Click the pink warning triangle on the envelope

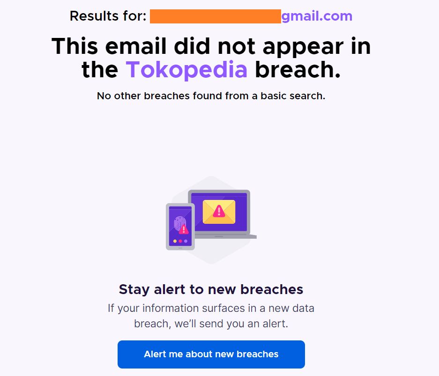tap(219, 211)
